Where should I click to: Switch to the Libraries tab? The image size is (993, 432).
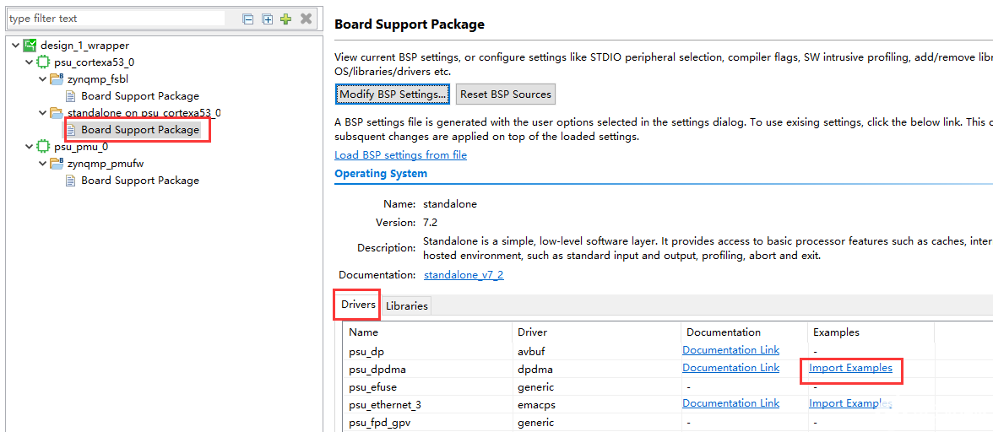(x=406, y=305)
